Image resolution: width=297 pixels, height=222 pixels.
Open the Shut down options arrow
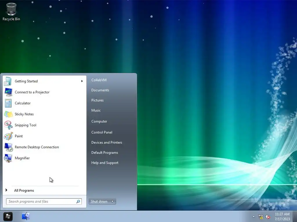pos(113,201)
